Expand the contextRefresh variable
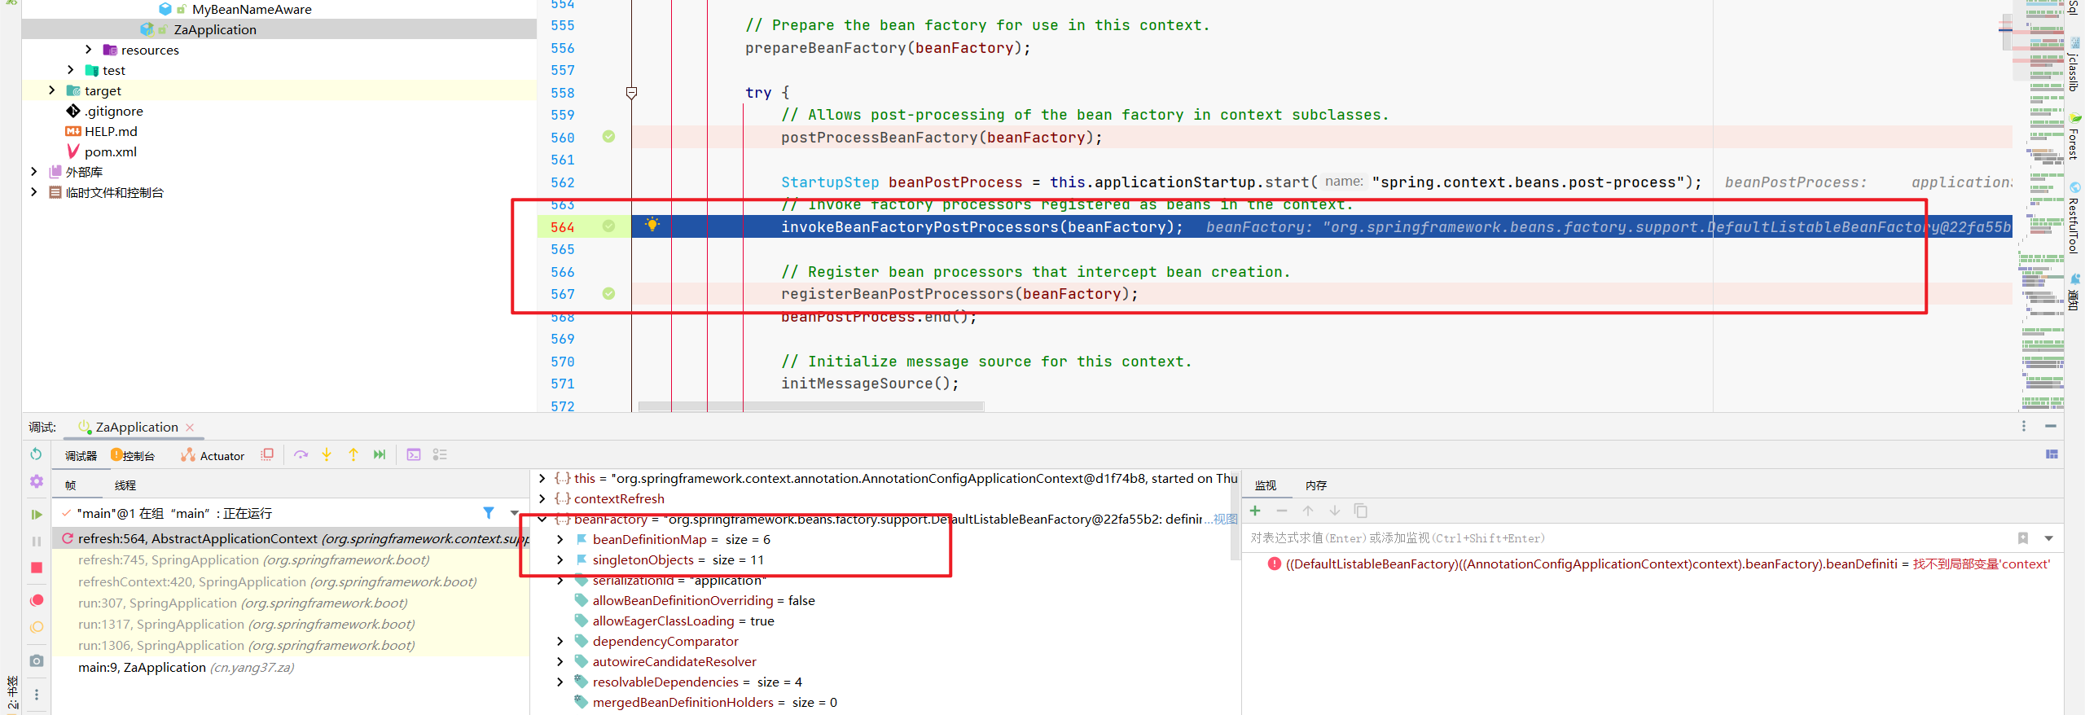This screenshot has width=2085, height=715. point(542,498)
